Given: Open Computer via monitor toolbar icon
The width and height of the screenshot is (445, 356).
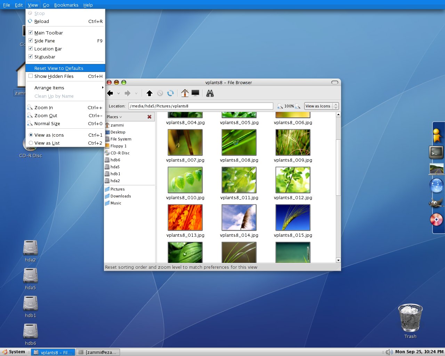Looking at the screenshot, I should [195, 93].
